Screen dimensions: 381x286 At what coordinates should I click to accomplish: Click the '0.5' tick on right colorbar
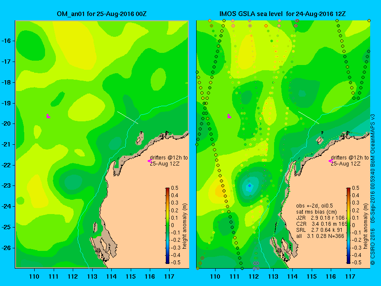point(356,188)
